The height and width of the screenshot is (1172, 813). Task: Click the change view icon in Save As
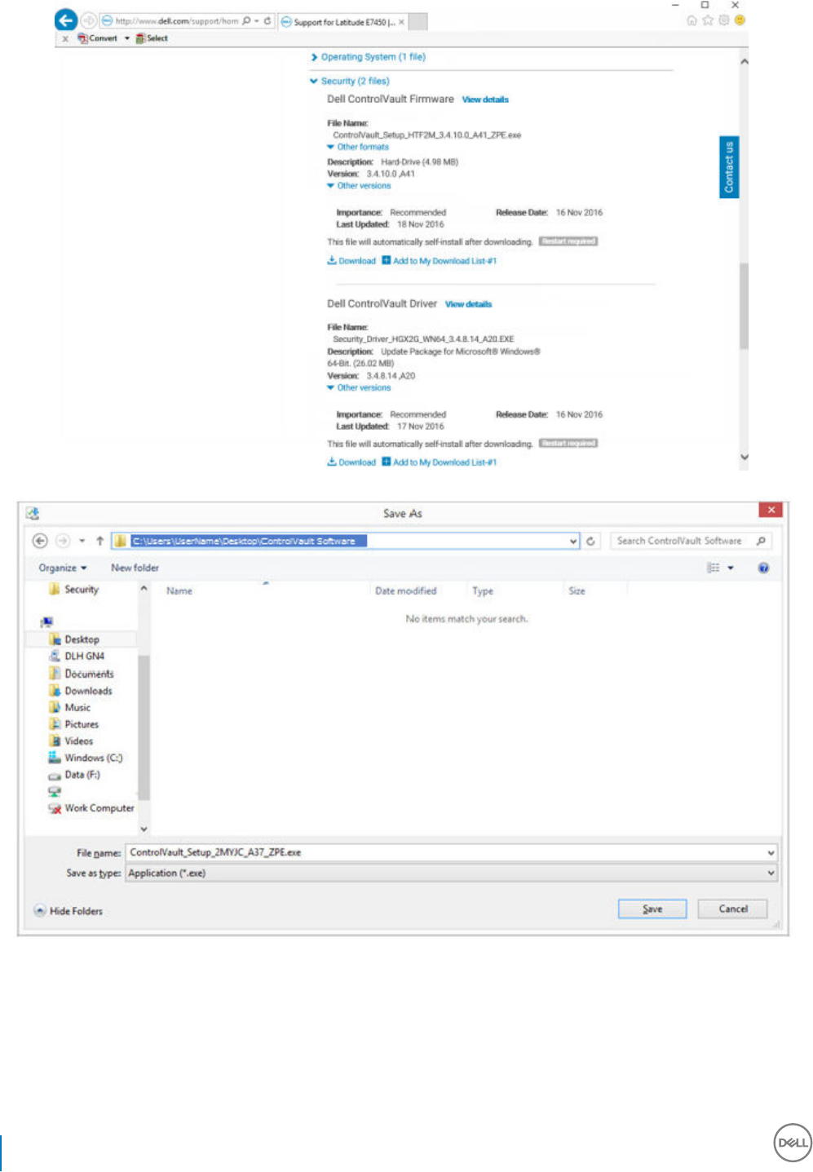(x=714, y=568)
